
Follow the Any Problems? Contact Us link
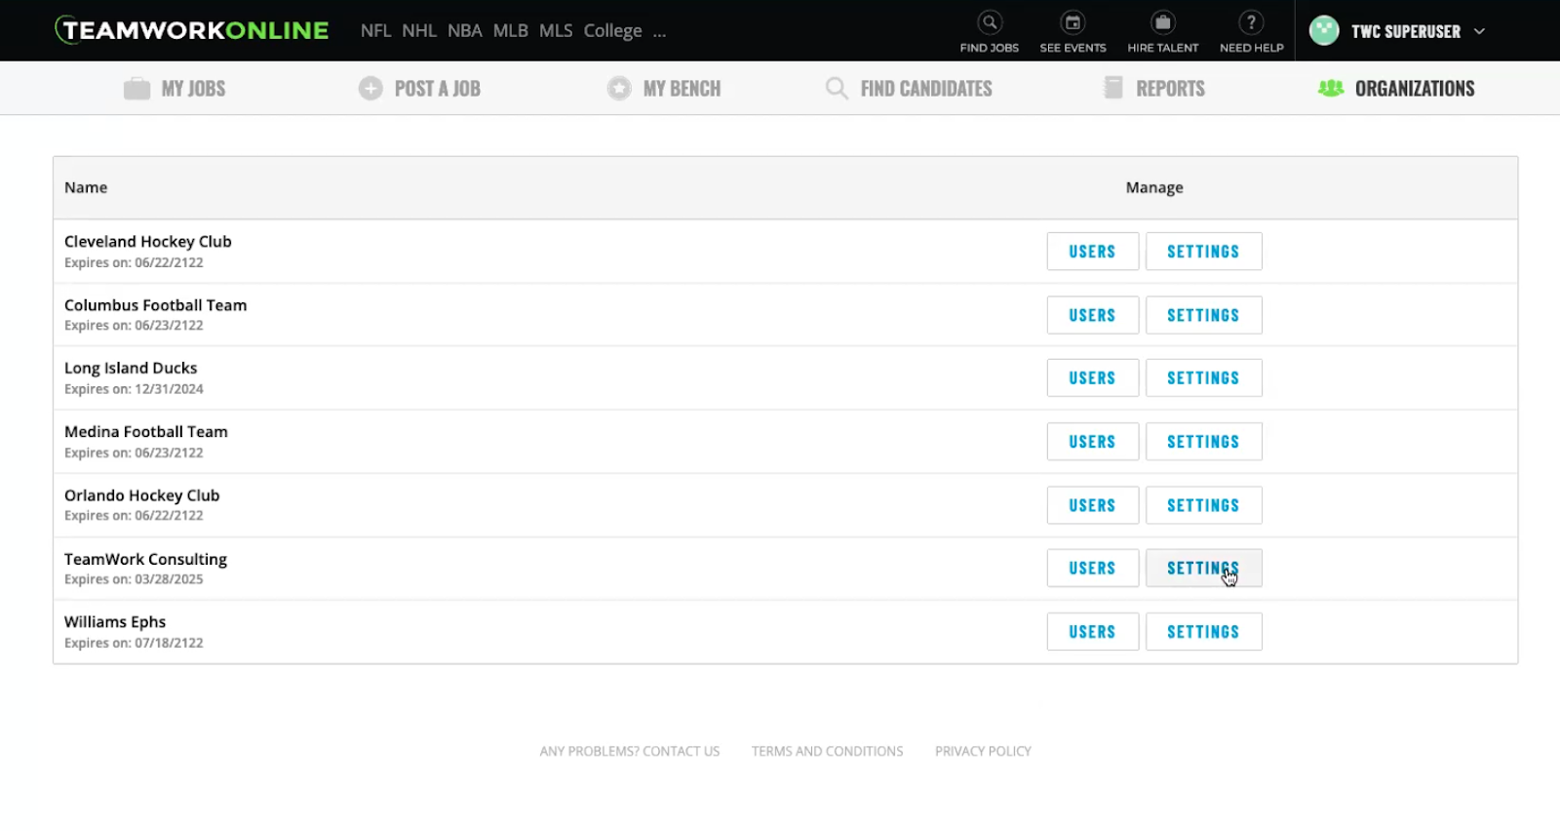point(630,751)
